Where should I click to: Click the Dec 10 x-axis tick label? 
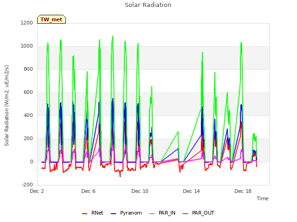tap(140, 191)
